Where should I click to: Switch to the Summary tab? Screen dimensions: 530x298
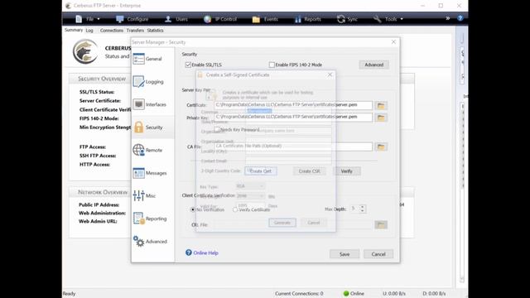coord(74,30)
